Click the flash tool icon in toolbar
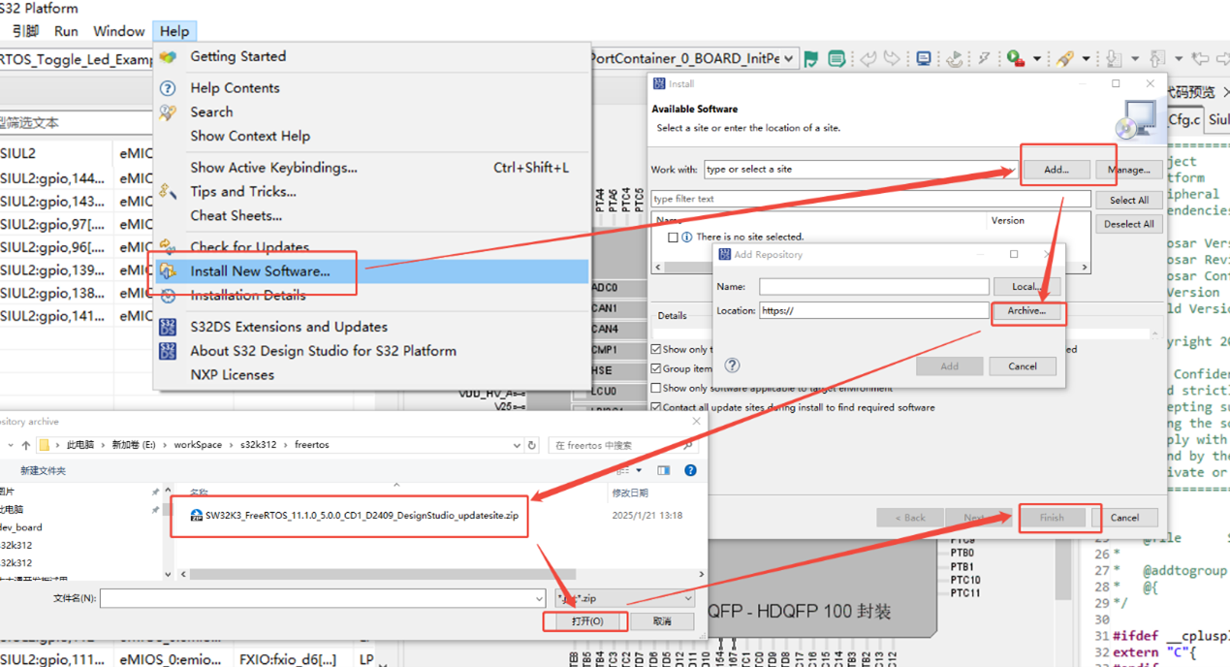 1065,59
